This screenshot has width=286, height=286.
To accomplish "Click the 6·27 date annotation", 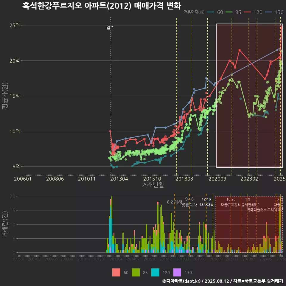I will (x=280, y=199).
